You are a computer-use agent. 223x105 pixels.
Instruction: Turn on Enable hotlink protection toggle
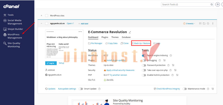click(x=144, y=75)
